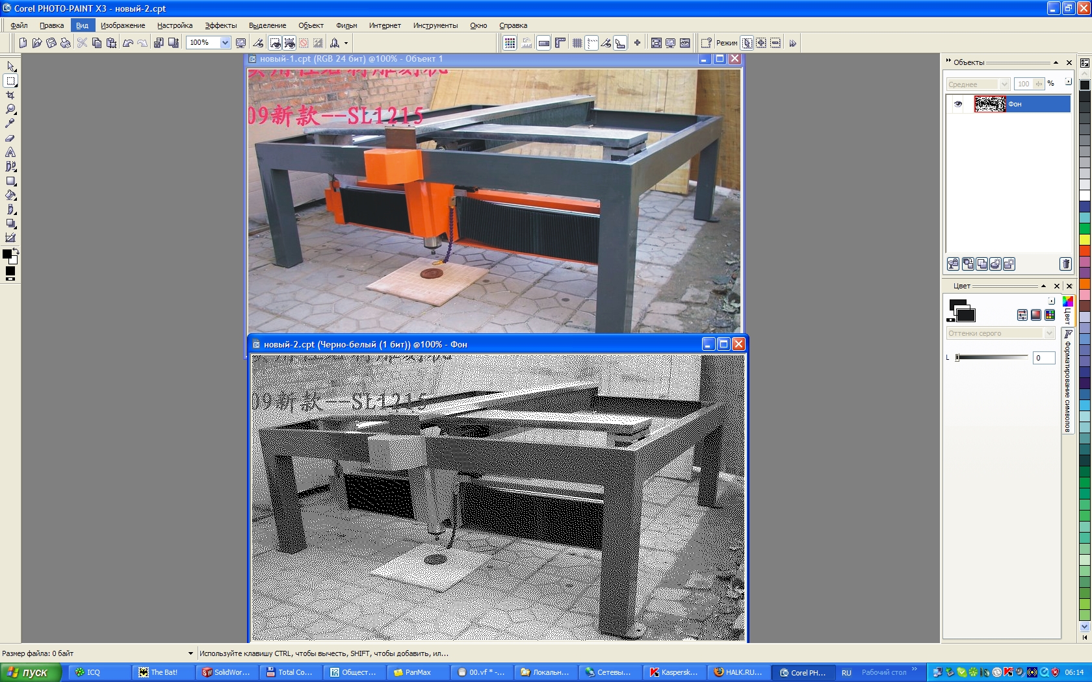Activate the Eraser tool
The width and height of the screenshot is (1092, 682).
point(10,138)
